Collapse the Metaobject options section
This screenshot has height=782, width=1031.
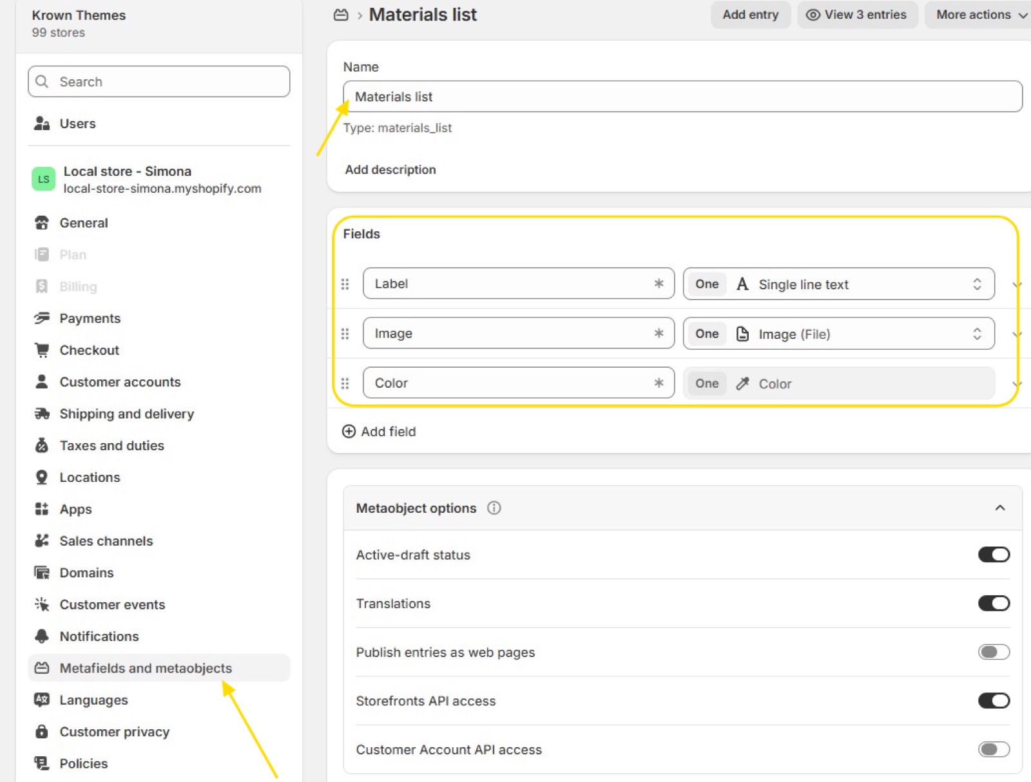click(999, 508)
